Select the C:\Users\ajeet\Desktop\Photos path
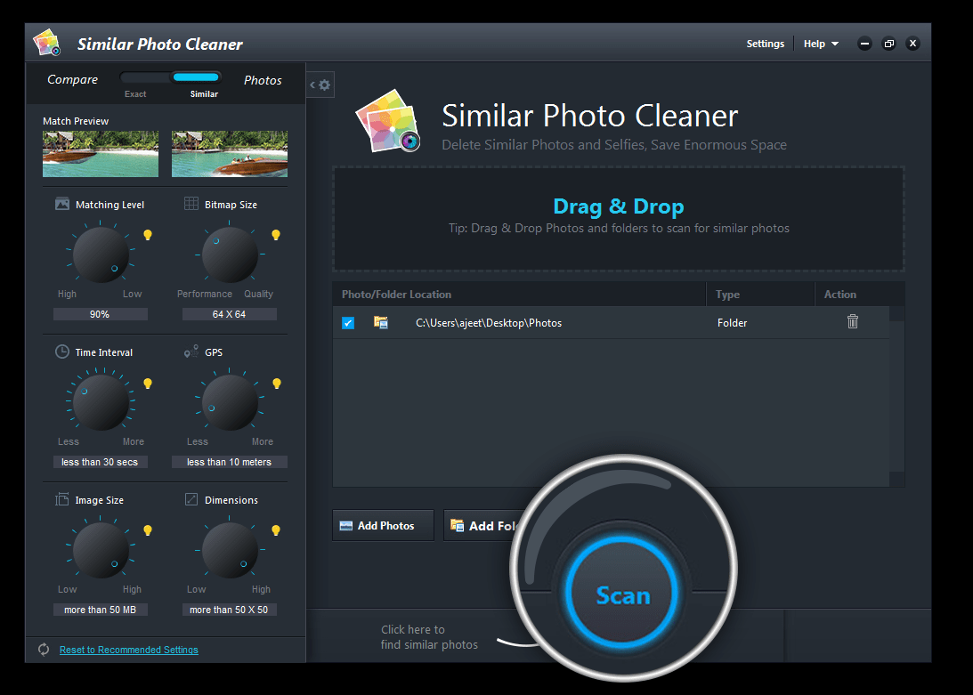The width and height of the screenshot is (973, 695). click(489, 323)
